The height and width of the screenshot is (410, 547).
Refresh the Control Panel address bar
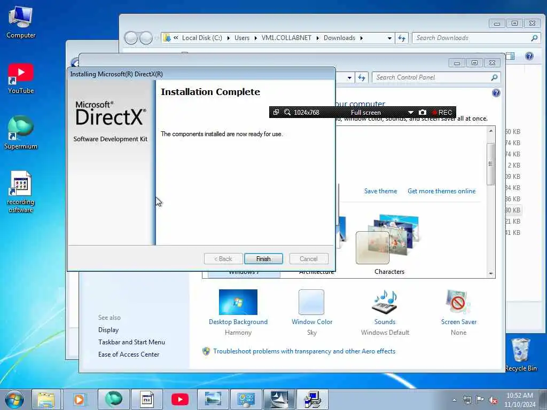point(362,77)
